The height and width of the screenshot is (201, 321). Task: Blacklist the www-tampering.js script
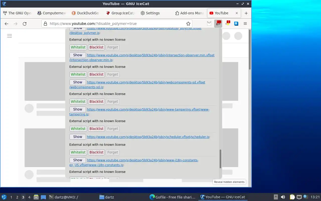pos(96,129)
